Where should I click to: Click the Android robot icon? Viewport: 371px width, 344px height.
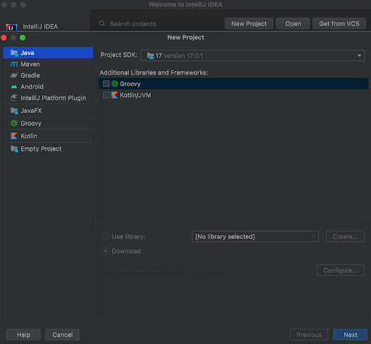point(14,86)
